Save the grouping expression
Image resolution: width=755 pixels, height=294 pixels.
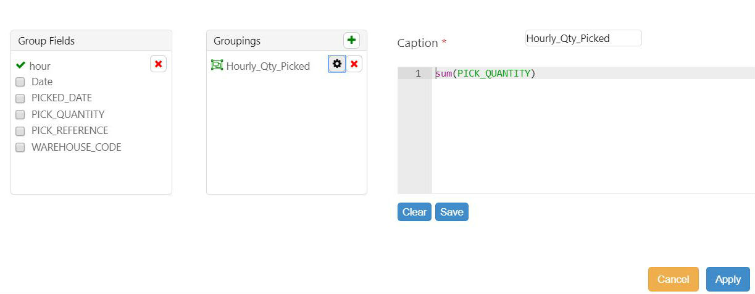click(451, 212)
